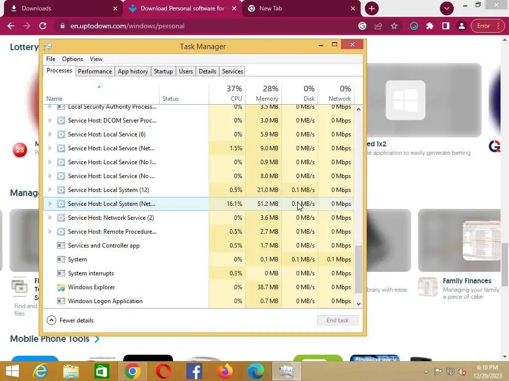
Task: Click the process list scroll down arrow
Action: coord(358,304)
